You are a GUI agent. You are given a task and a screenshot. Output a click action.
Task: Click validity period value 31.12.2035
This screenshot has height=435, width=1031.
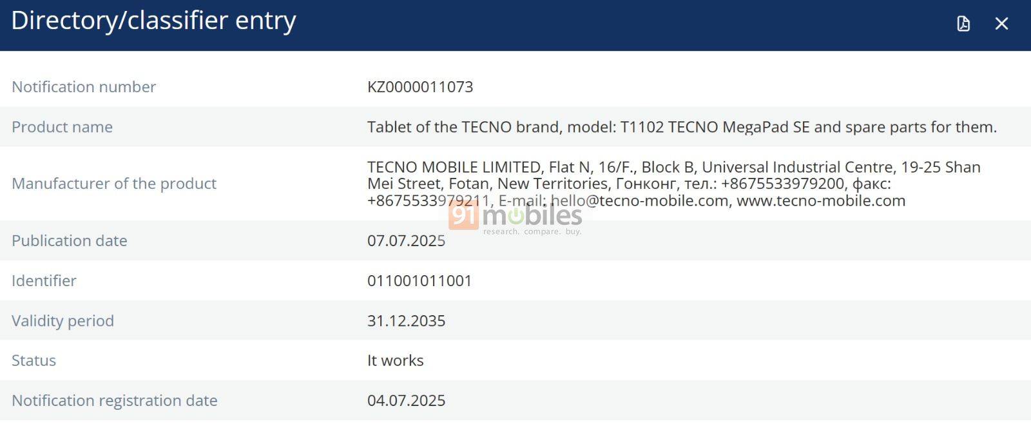406,320
